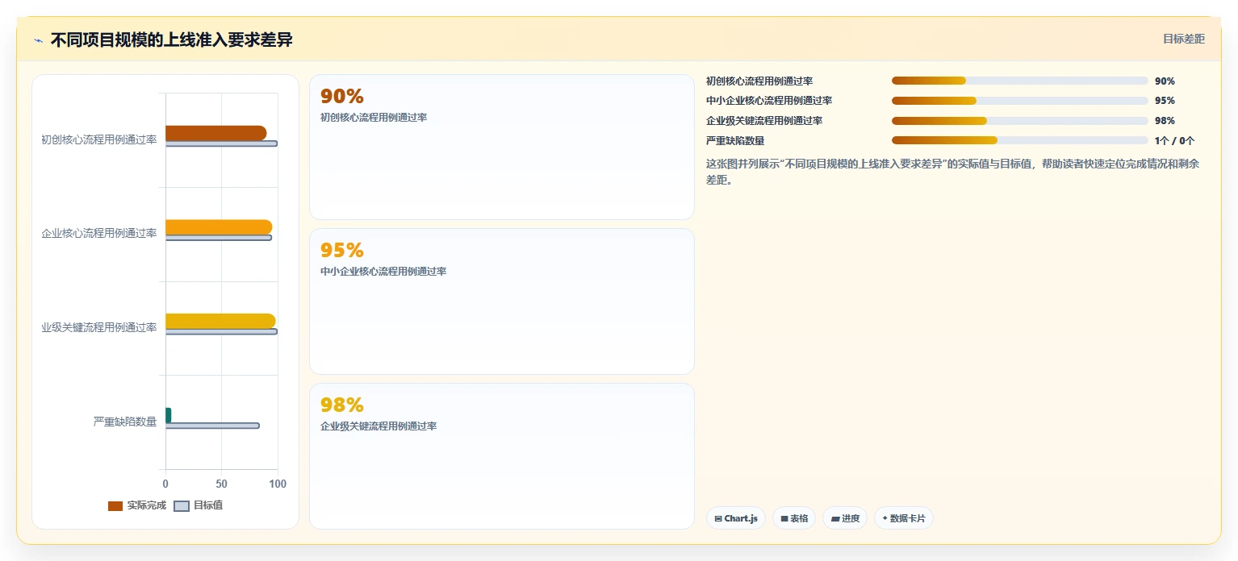Image resolution: width=1238 pixels, height=561 pixels.
Task: Click the x-axis tick value 50
Action: (x=221, y=484)
